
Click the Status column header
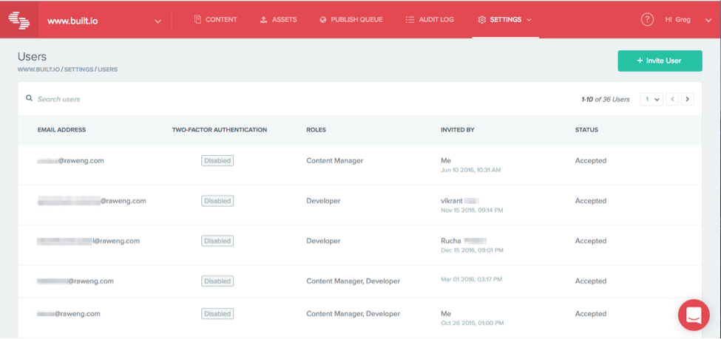(x=586, y=130)
